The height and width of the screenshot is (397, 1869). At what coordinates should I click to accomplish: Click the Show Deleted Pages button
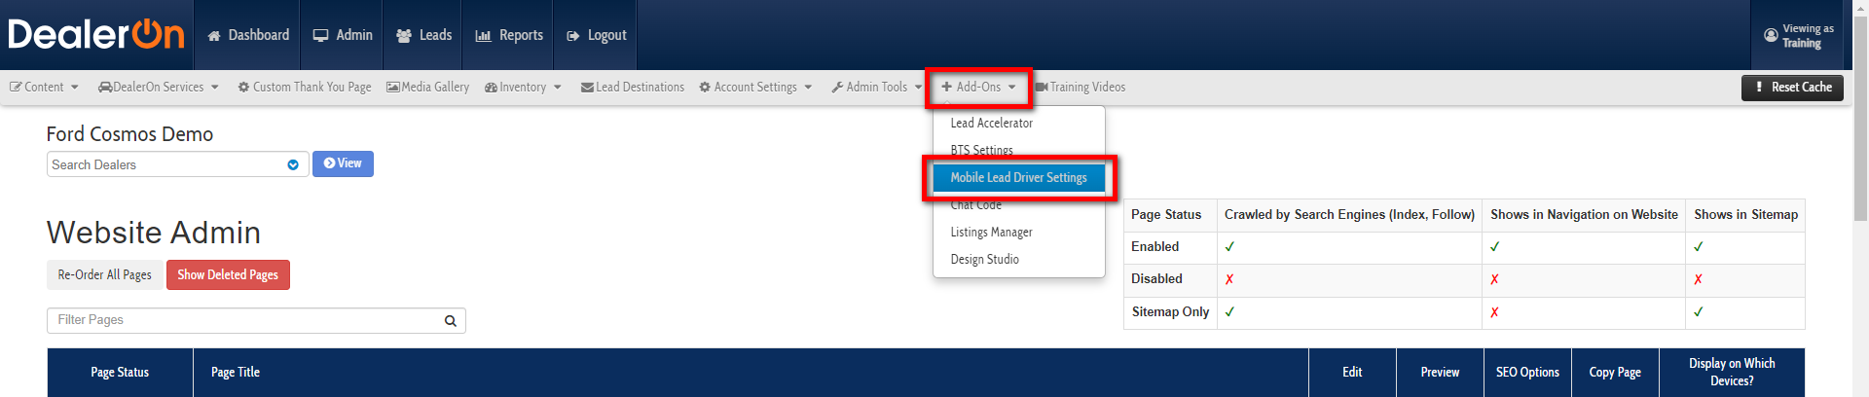[x=228, y=275]
